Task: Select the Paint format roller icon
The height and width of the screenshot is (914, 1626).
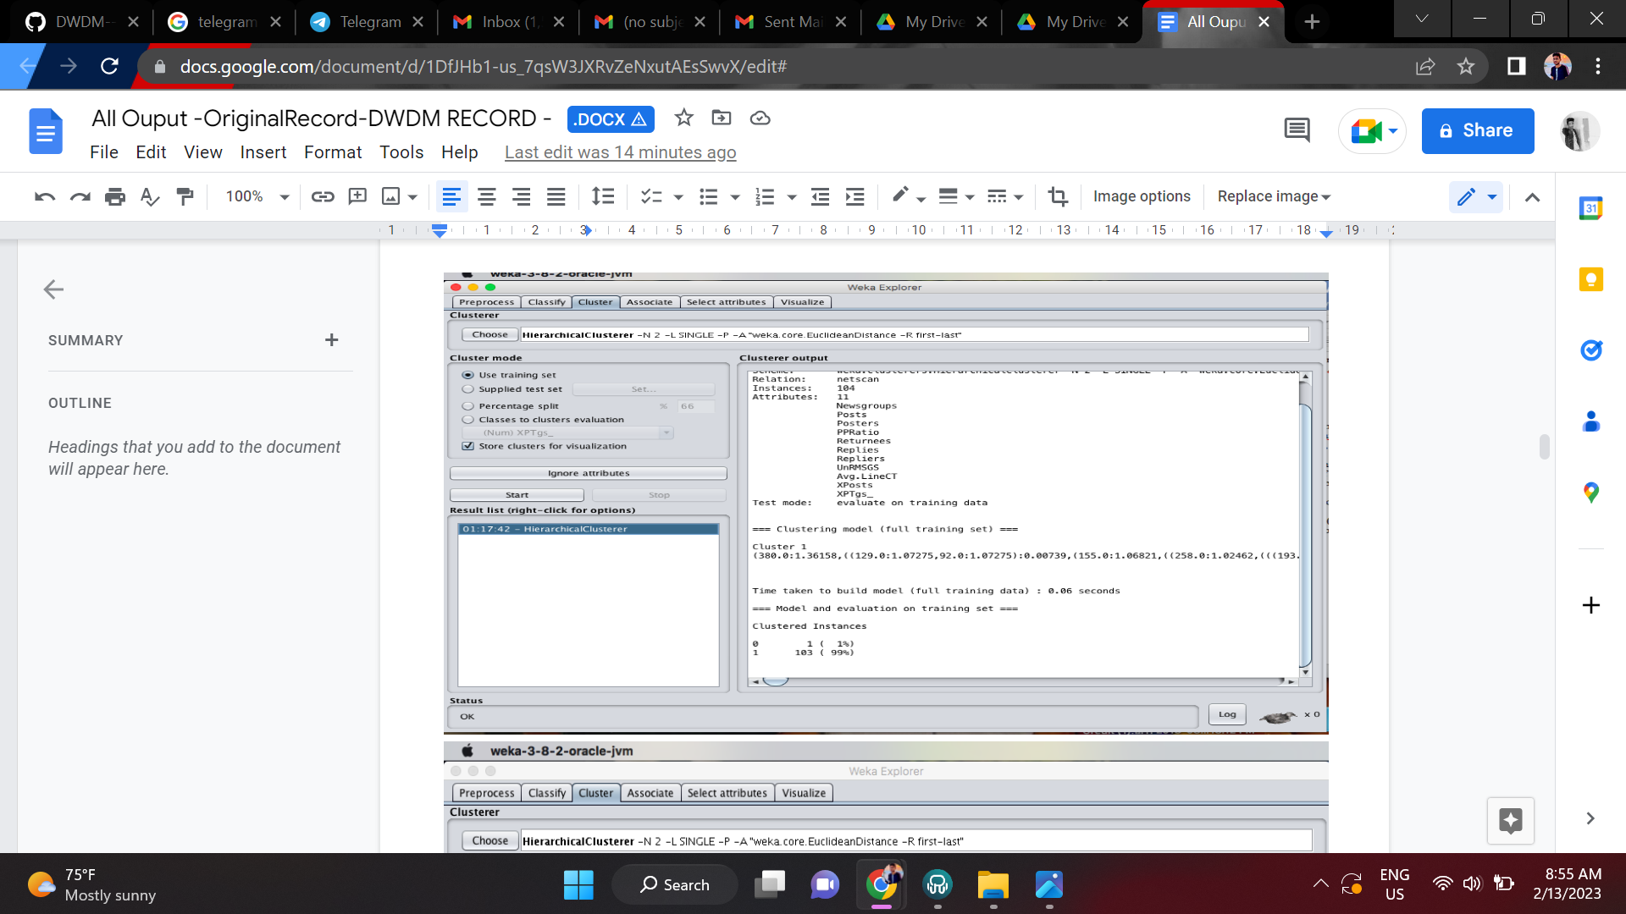Action: pyautogui.click(x=185, y=197)
